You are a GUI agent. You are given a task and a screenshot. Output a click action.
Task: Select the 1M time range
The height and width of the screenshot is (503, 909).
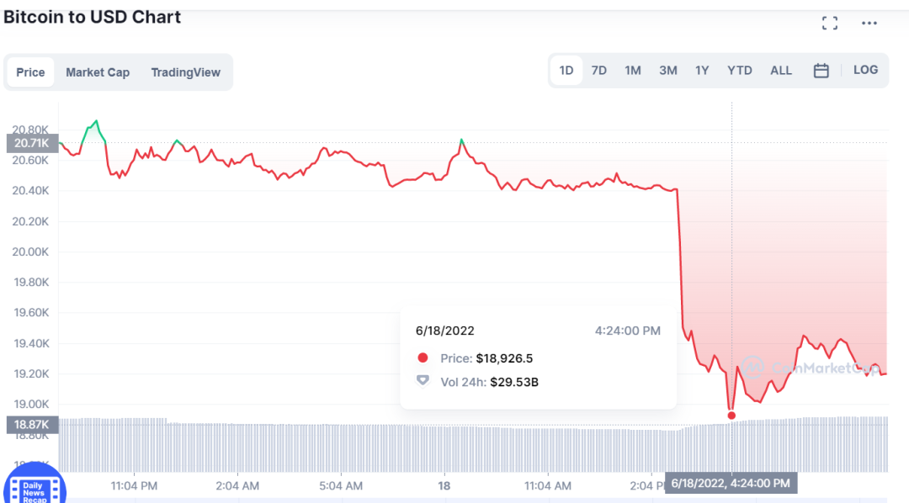click(x=633, y=71)
